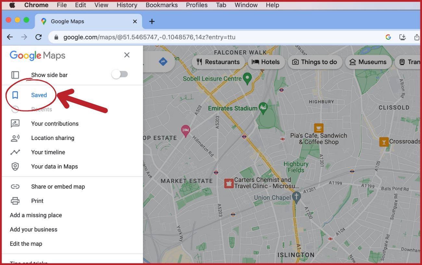The width and height of the screenshot is (422, 265).
Task: Close the Google Maps menu panel
Action: (x=127, y=55)
